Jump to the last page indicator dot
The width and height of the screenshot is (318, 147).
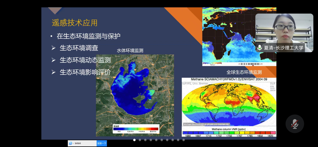(x=183, y=140)
